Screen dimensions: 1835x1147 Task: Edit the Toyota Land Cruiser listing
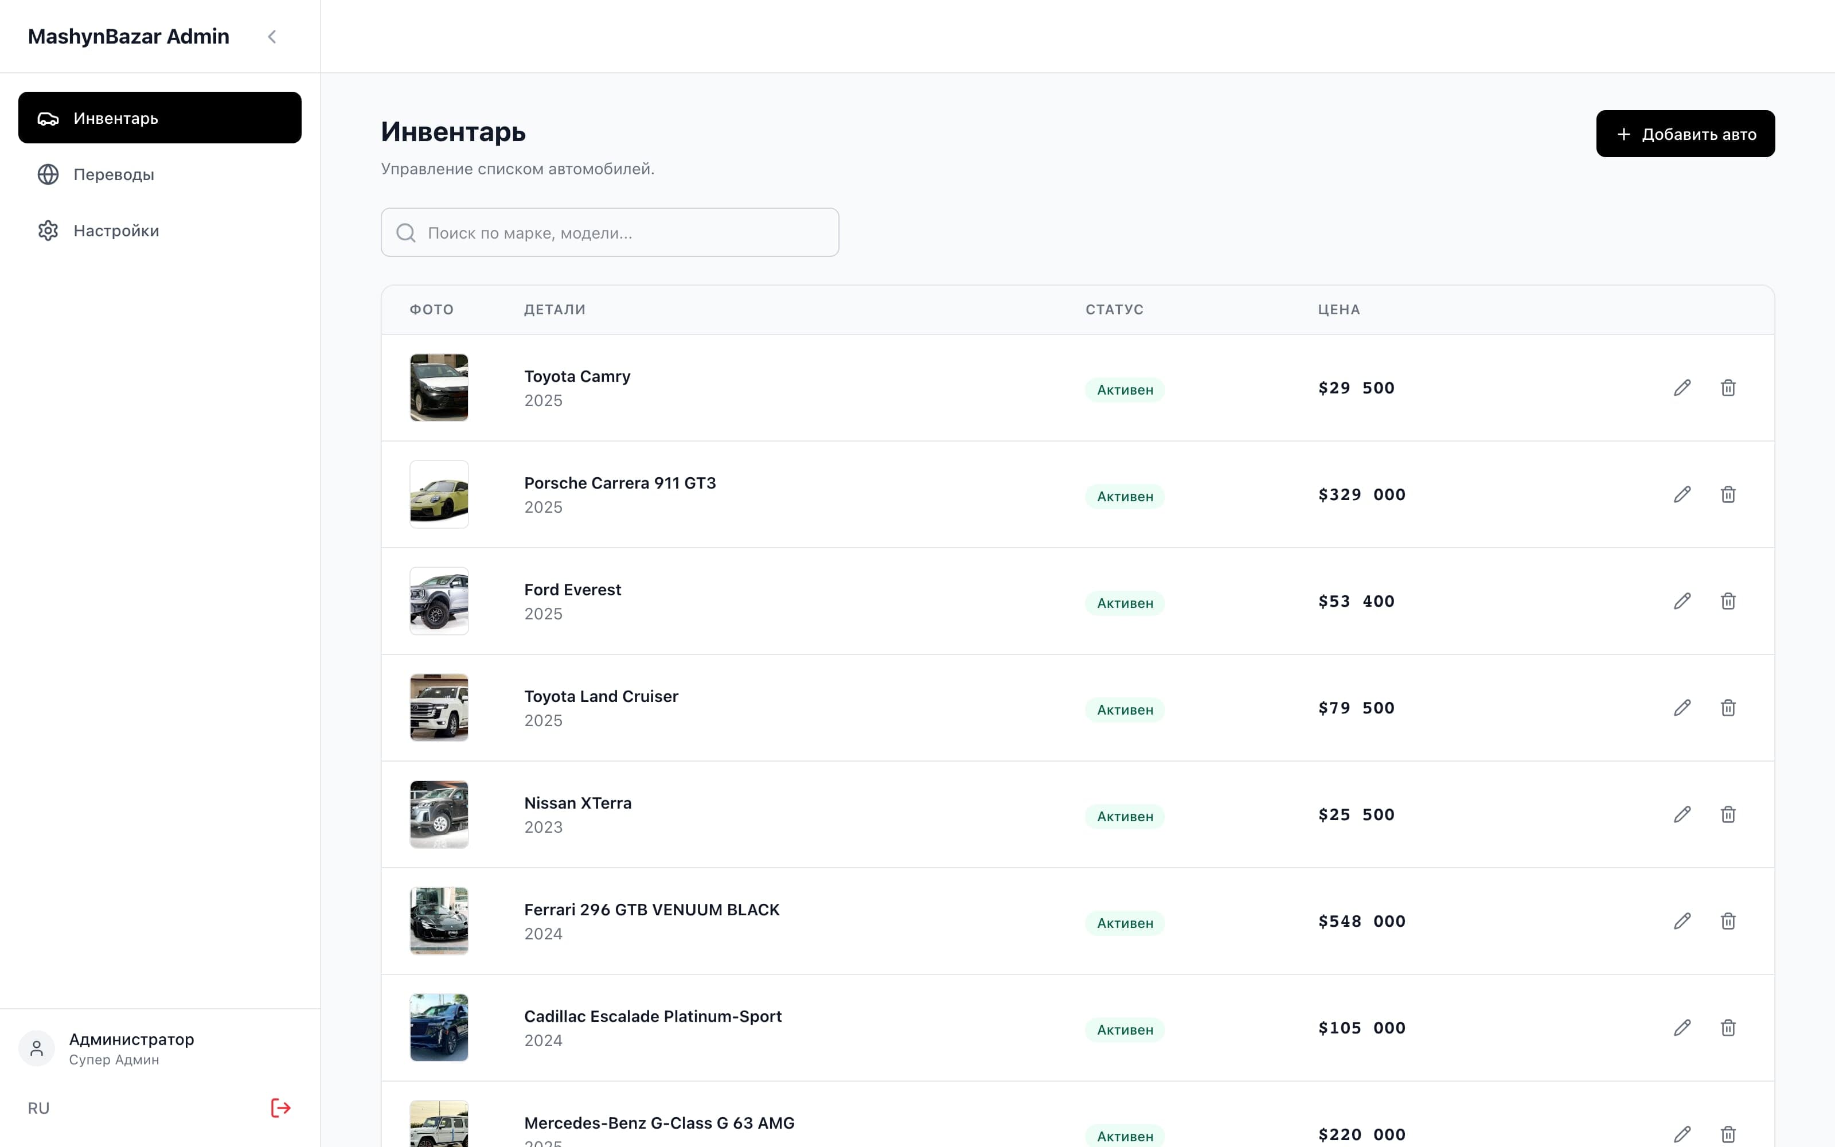(1682, 708)
